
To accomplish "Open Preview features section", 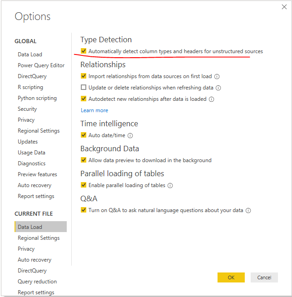I will click(x=37, y=174).
